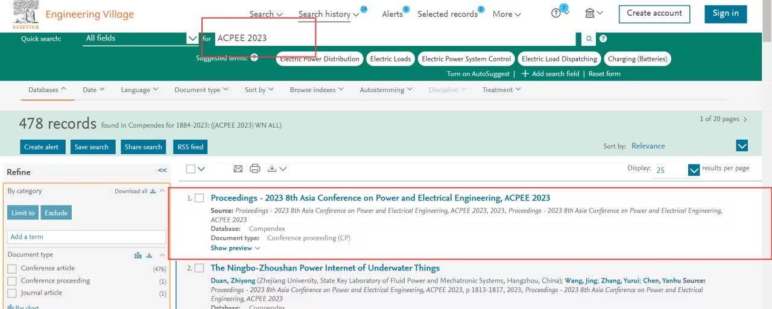Collapse the Document type facet chevron
Viewport: 772px width, 309px height.
(x=162, y=255)
